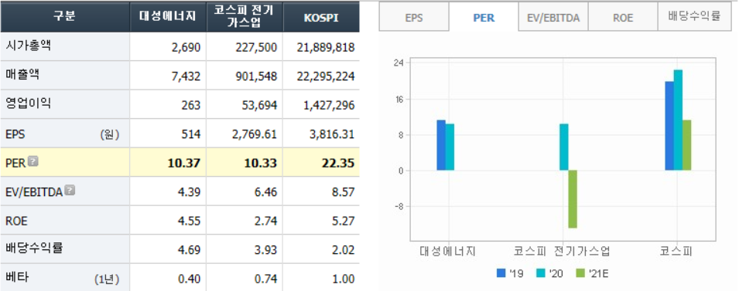The width and height of the screenshot is (739, 291).
Task: Click the 영업이익 value 53,694
Action: [x=259, y=105]
